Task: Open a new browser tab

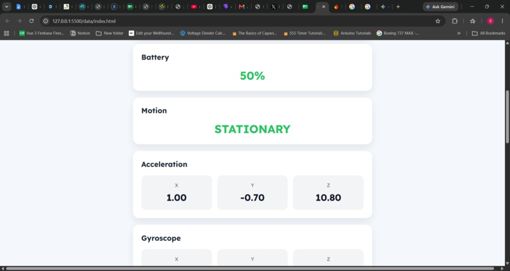Action: [x=398, y=6]
